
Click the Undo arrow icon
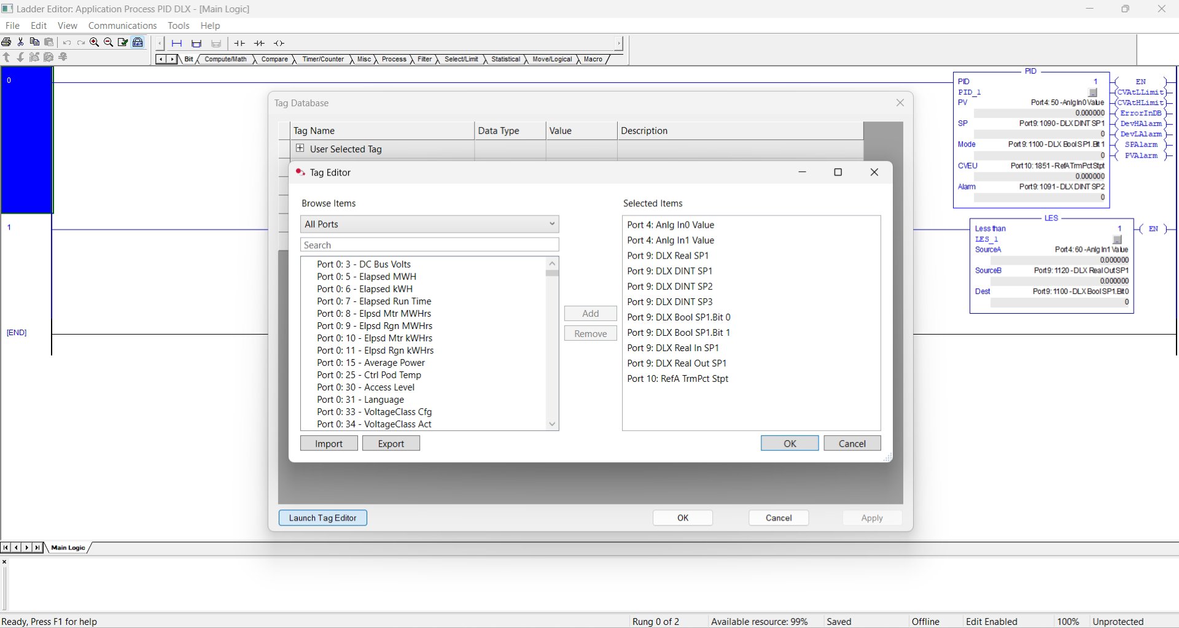[x=66, y=43]
